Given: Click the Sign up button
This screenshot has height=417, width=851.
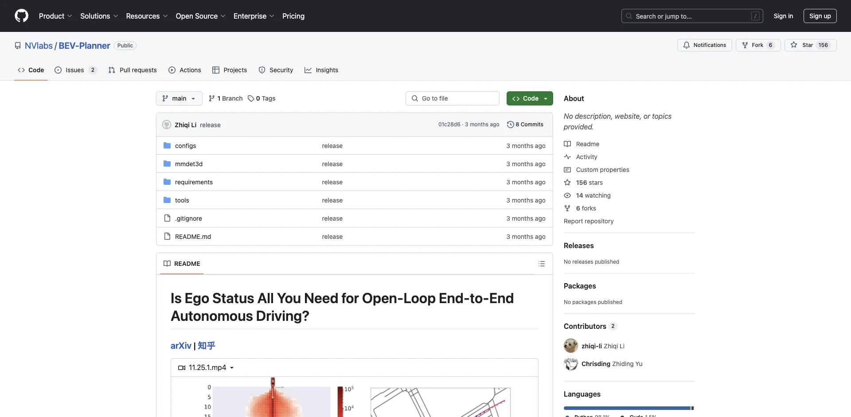Looking at the screenshot, I should (x=820, y=16).
